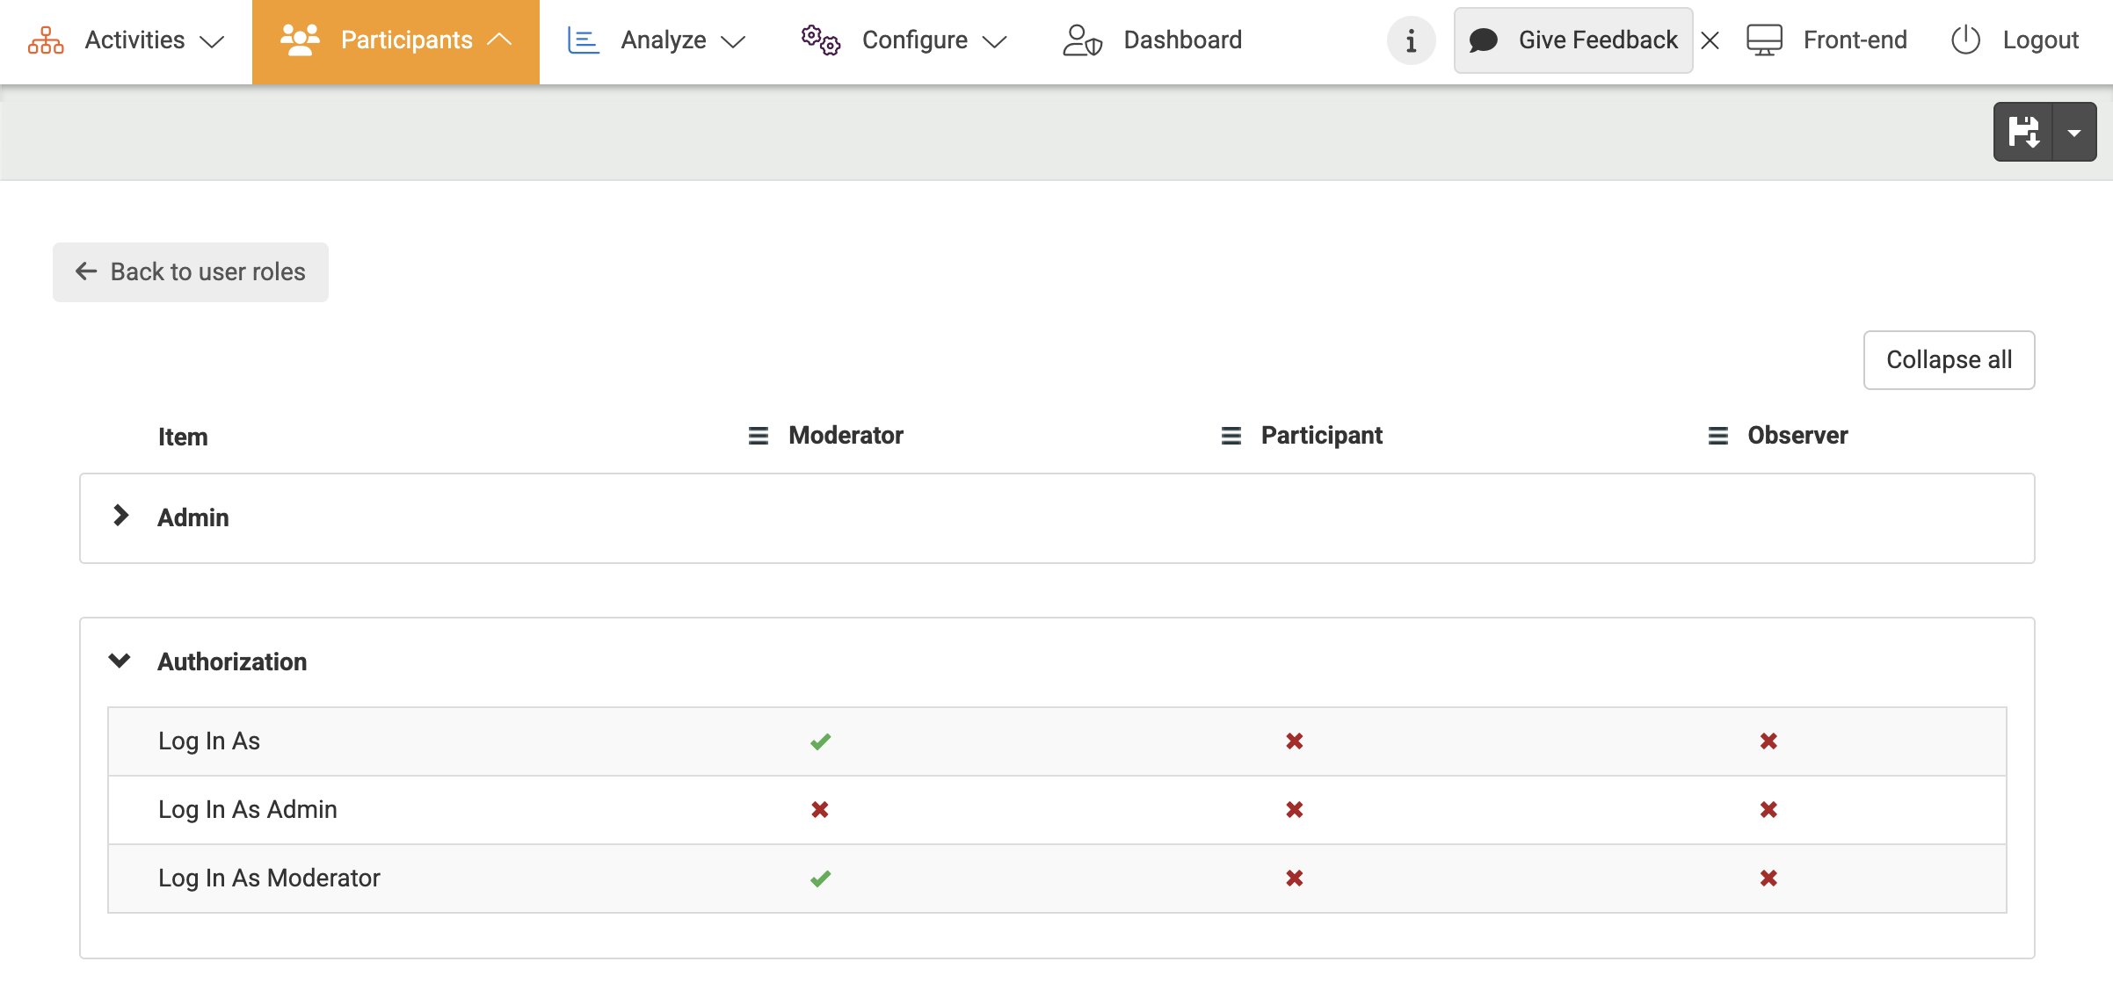Toggle Observer permission for Log In As
This screenshot has height=998, width=2113.
coord(1768,741)
